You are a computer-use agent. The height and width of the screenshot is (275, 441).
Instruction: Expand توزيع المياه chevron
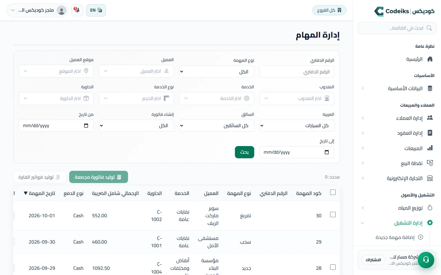[x=362, y=208]
